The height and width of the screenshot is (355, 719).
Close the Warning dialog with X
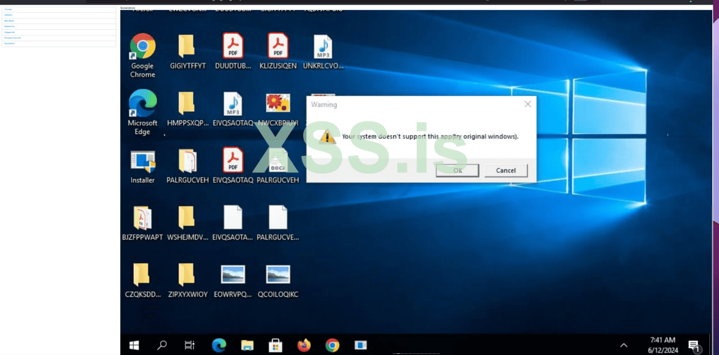pyautogui.click(x=527, y=104)
